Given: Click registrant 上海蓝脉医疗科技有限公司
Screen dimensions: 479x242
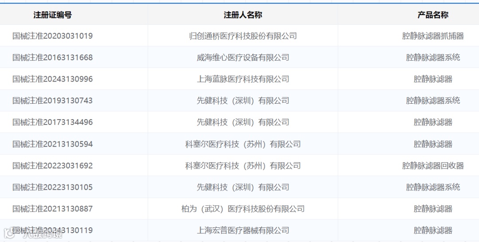Looking at the screenshot, I should click(243, 79).
